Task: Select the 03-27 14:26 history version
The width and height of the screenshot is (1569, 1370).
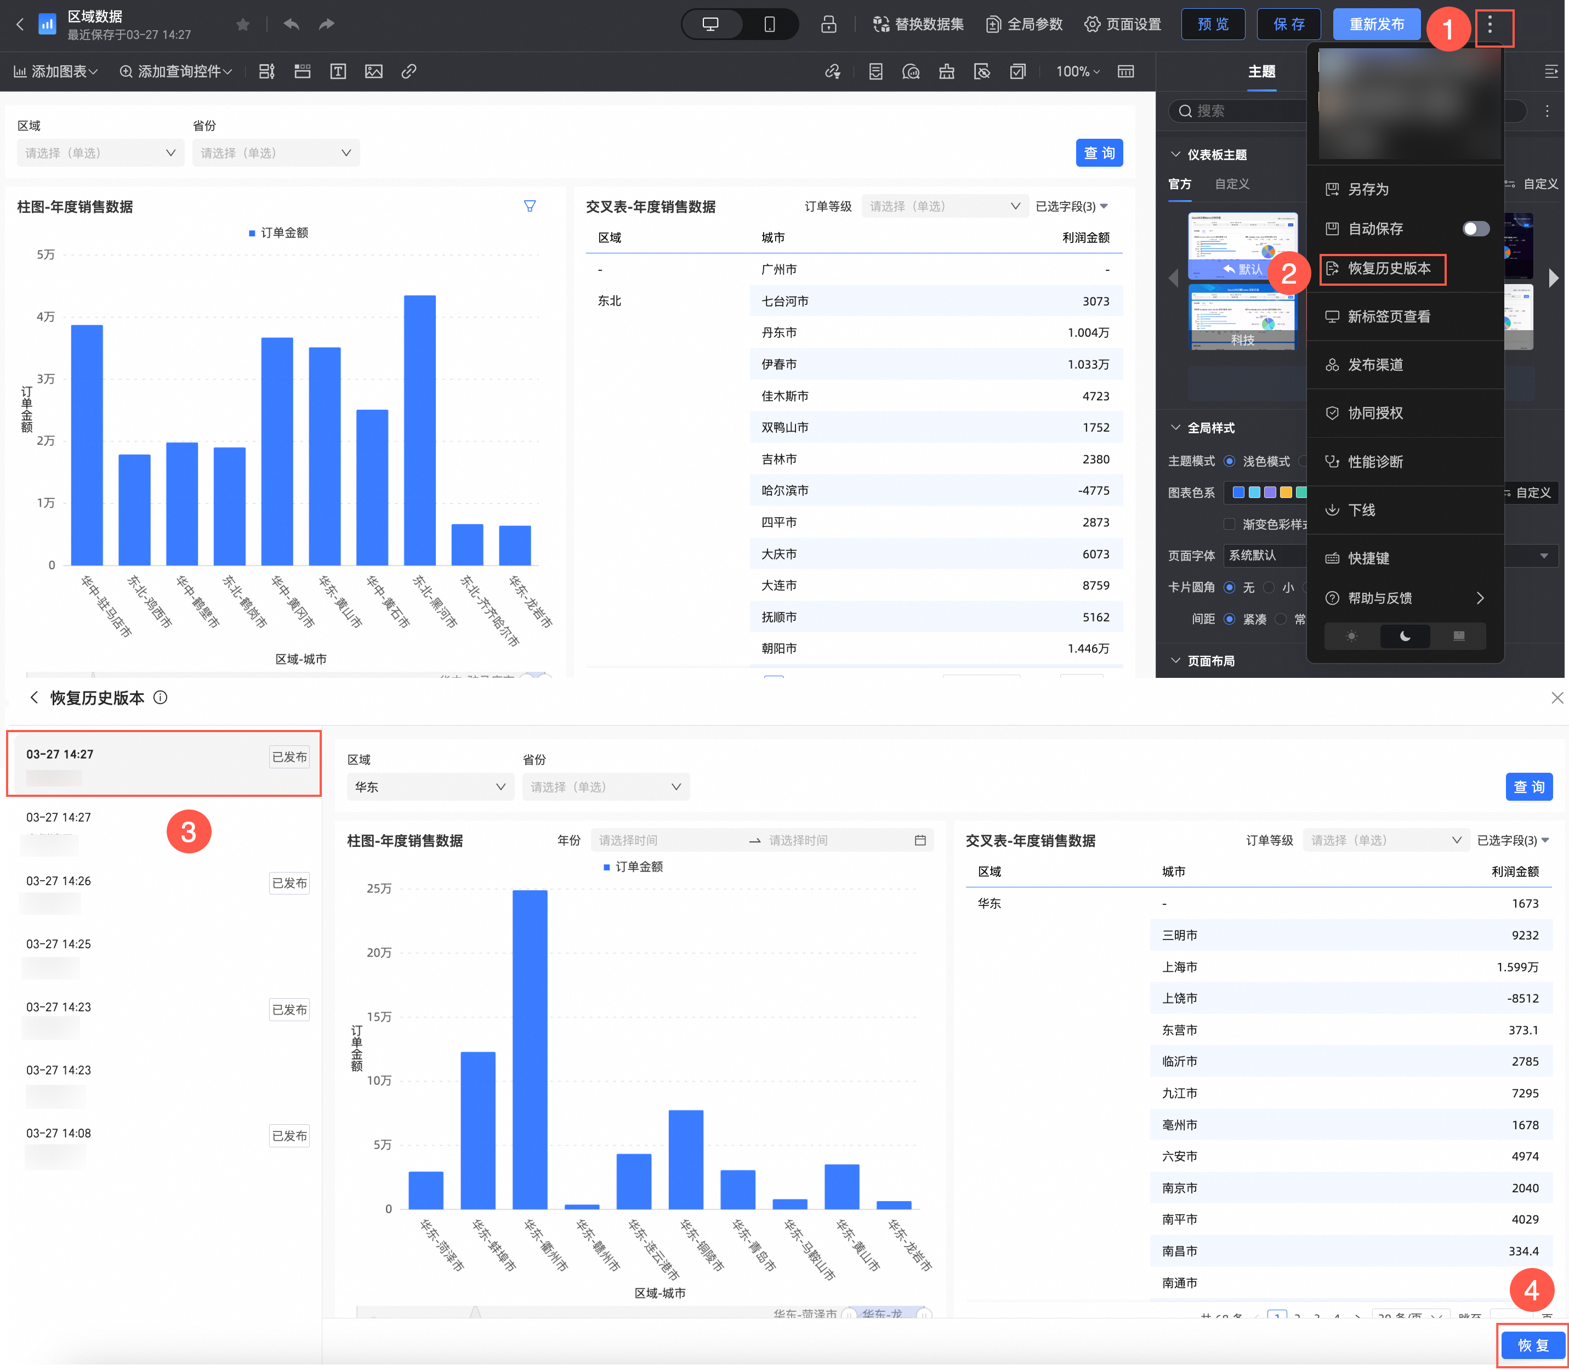Action: point(58,881)
